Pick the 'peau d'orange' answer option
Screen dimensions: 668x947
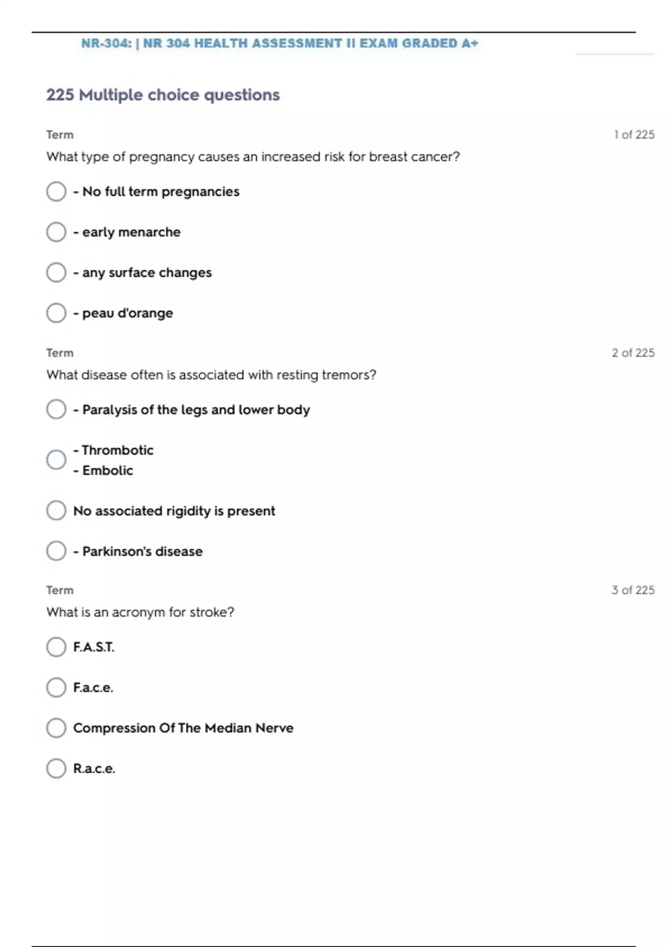(x=56, y=313)
